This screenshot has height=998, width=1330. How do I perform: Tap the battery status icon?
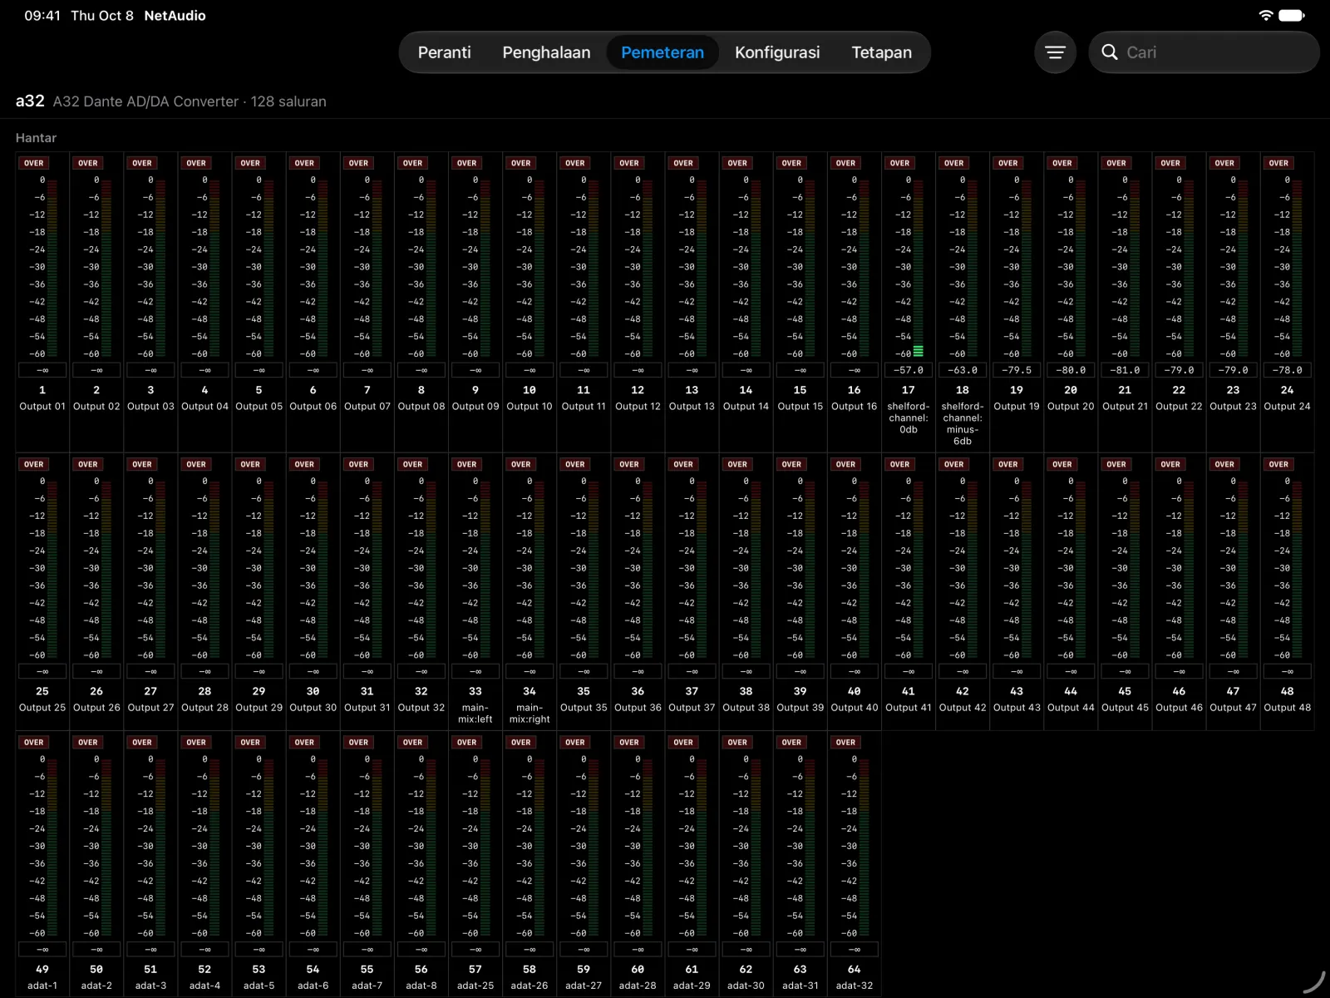coord(1292,15)
